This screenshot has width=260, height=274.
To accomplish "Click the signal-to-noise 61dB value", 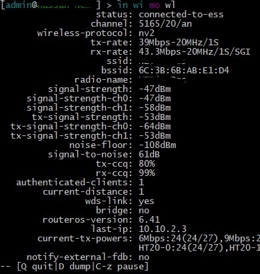I will pos(149,155).
